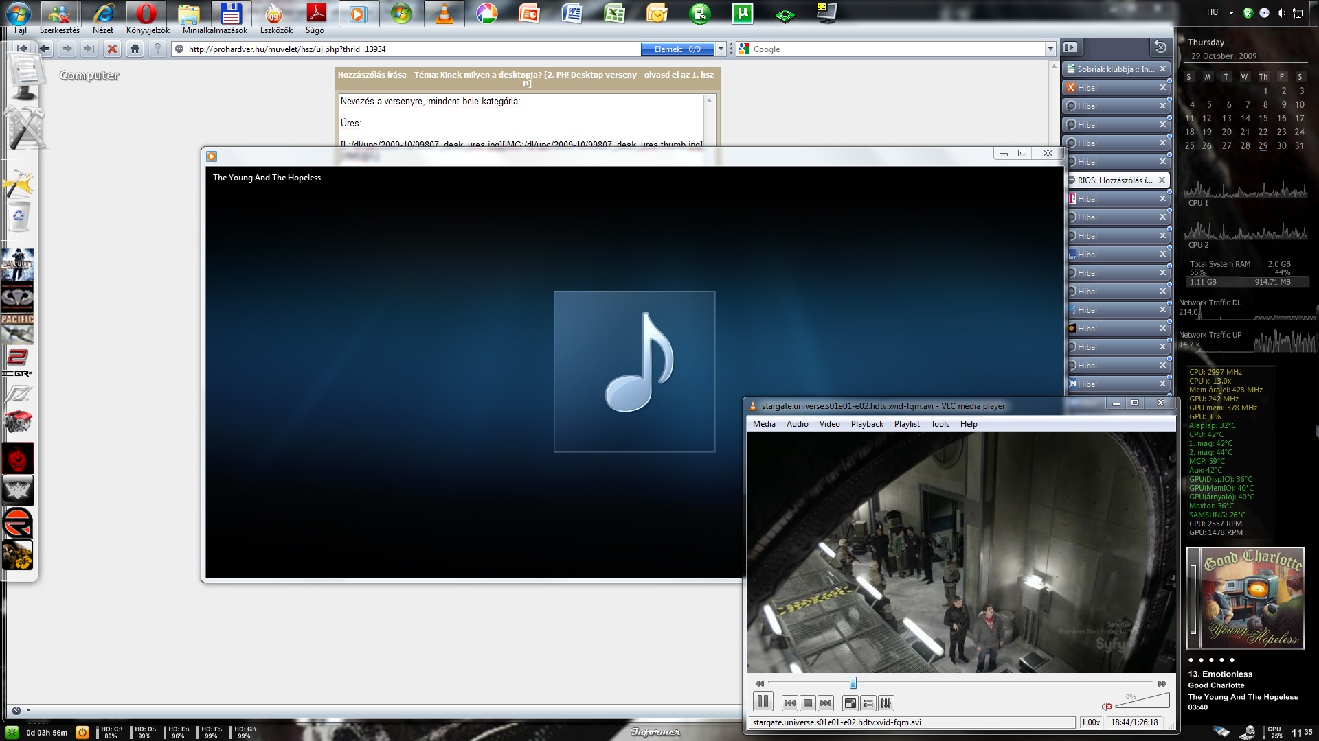This screenshot has width=1319, height=741.
Task: Show the VLC playlist
Action: (x=868, y=703)
